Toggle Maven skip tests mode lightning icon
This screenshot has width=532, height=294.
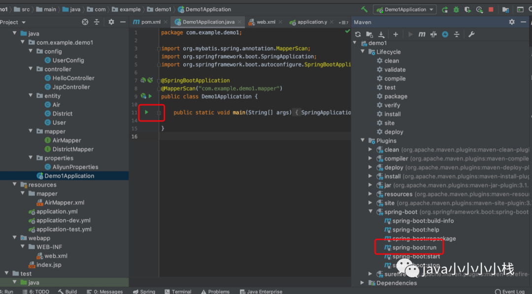point(445,34)
